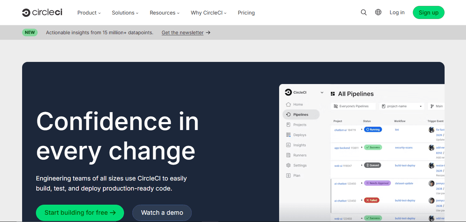The width and height of the screenshot is (466, 222).
Task: Expand the Resources navigation menu
Action: tap(164, 13)
